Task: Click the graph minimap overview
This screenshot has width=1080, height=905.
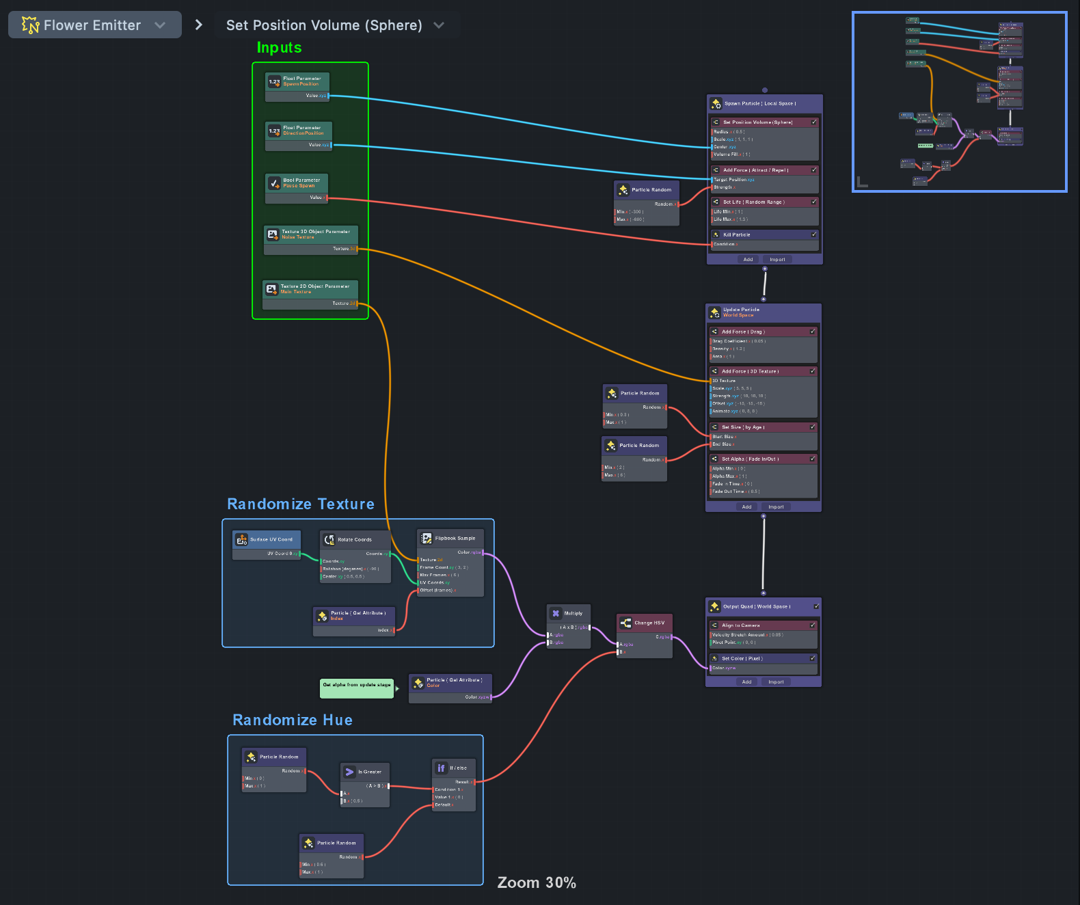Action: coord(959,102)
